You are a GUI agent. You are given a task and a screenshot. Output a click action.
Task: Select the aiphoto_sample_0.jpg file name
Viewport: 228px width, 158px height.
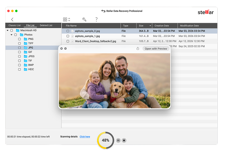(x=87, y=31)
